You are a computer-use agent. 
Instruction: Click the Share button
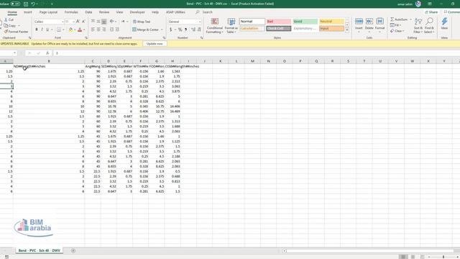431,12
